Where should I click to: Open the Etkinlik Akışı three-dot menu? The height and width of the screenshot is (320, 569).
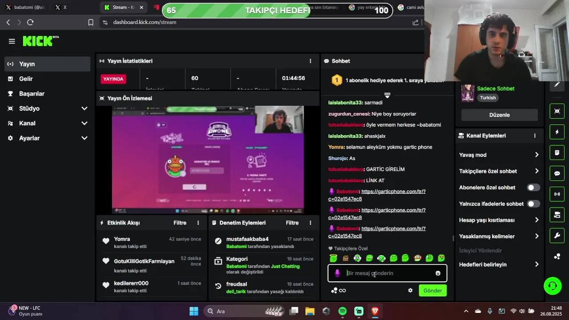198,223
